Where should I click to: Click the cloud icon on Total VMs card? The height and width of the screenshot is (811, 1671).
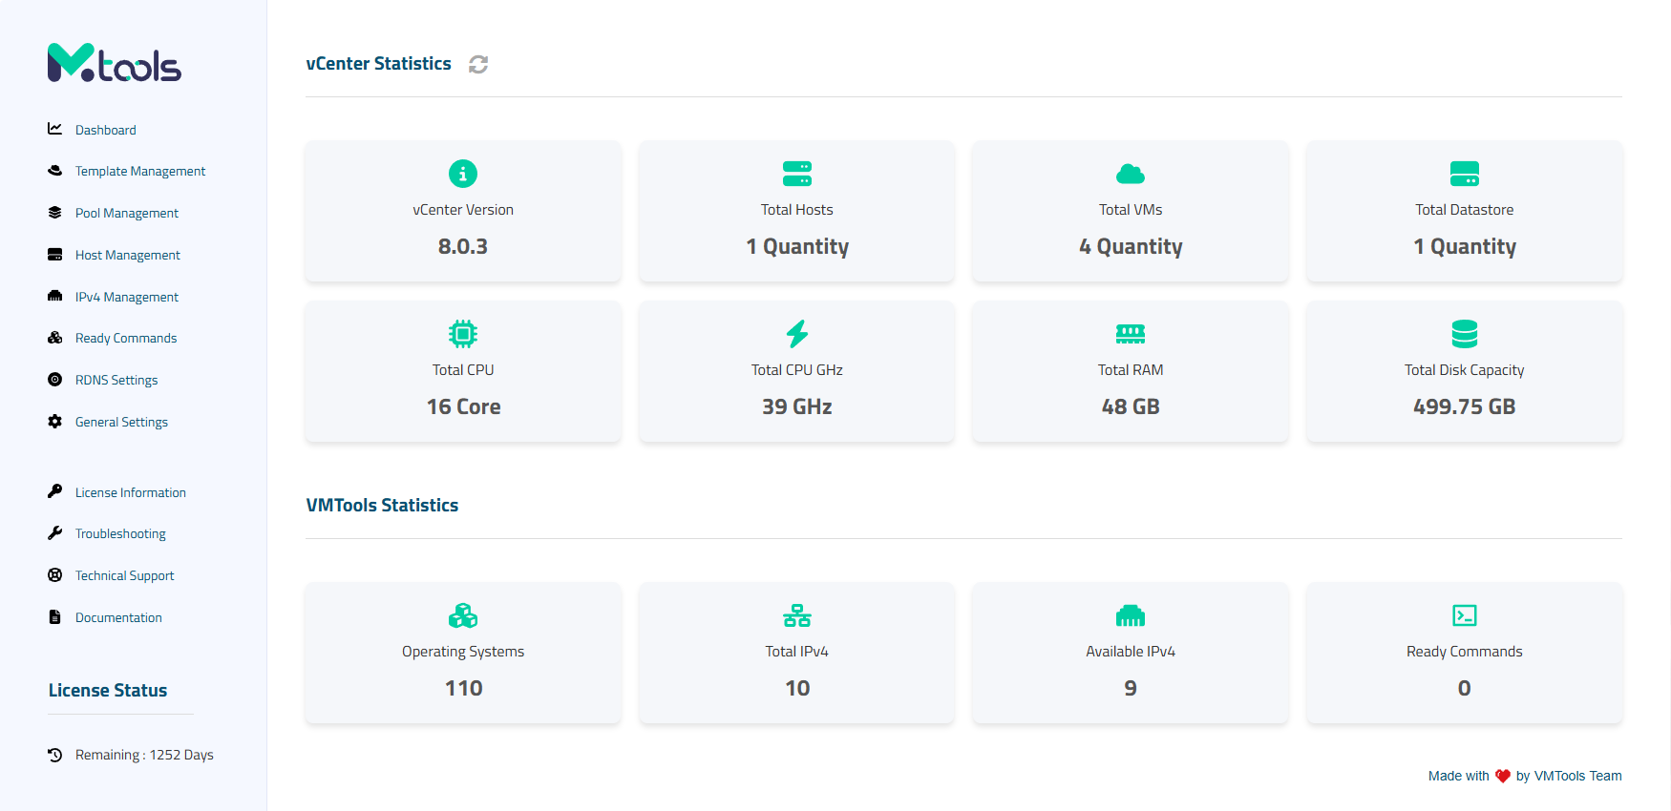pos(1131,174)
